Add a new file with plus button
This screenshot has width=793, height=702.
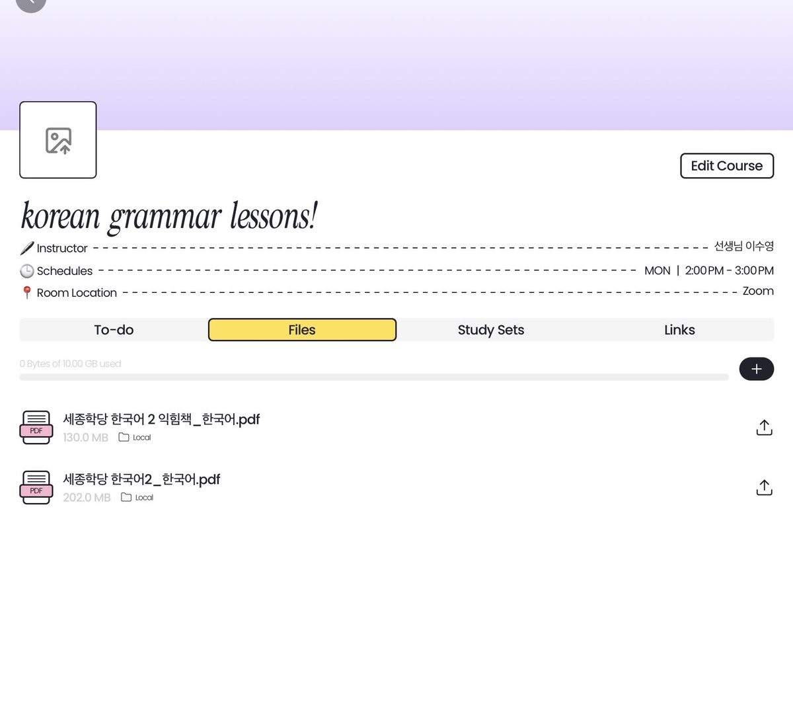756,369
